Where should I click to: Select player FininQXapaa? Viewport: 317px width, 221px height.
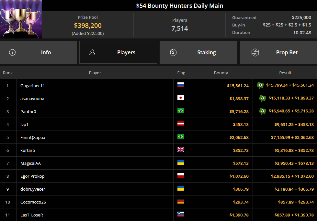(33, 137)
